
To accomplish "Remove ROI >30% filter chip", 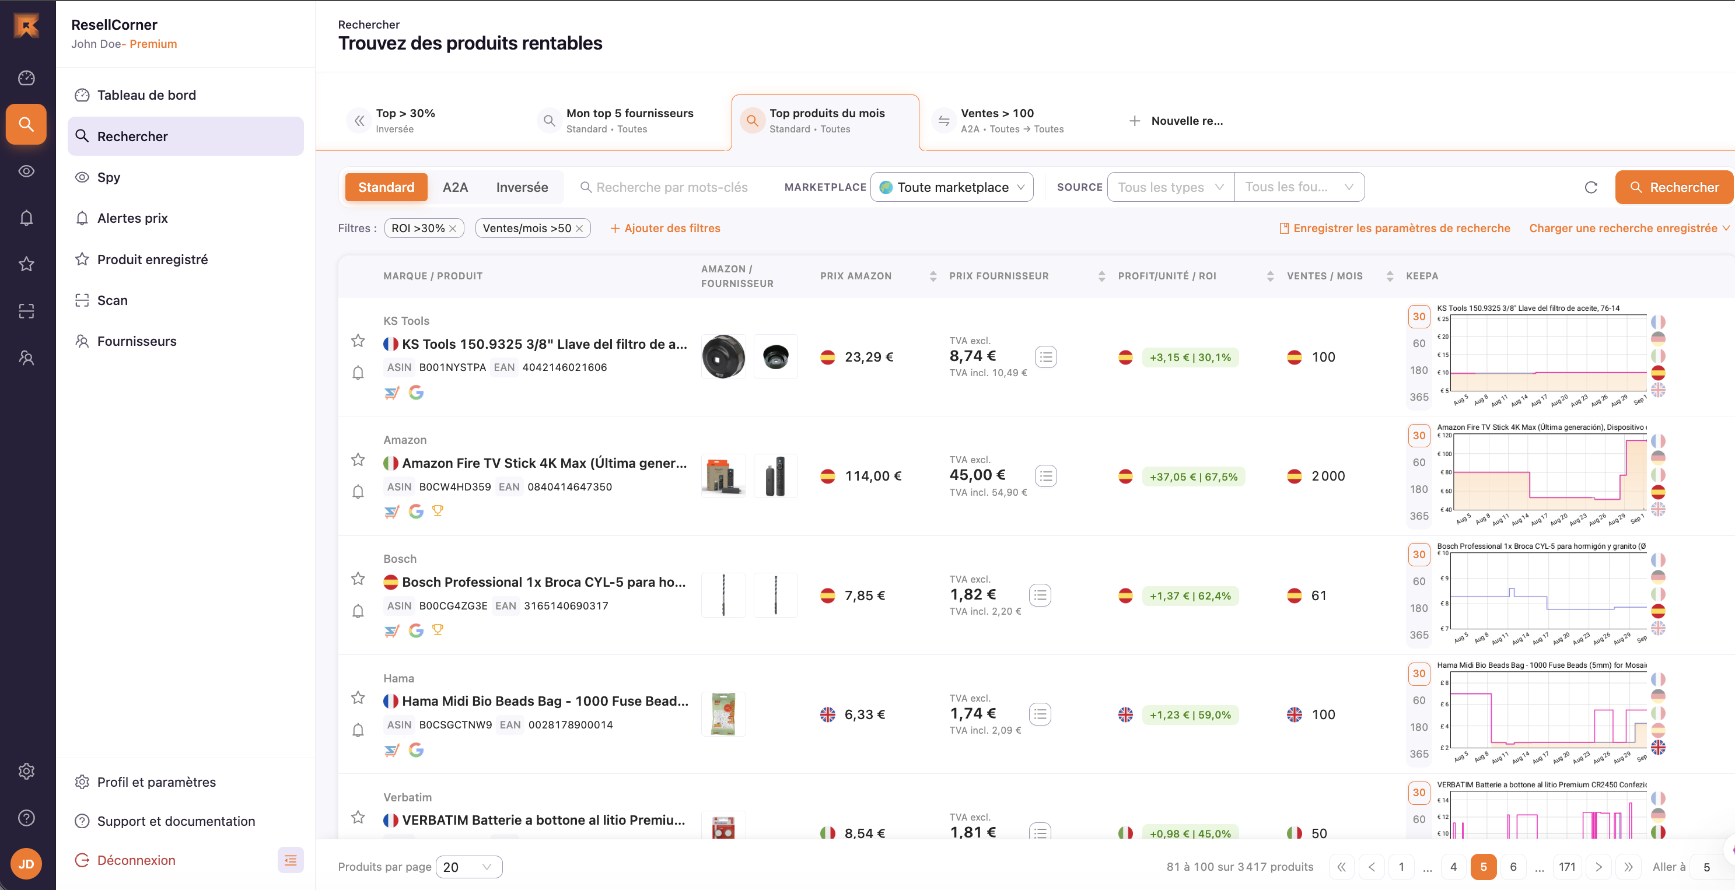I will [x=453, y=229].
